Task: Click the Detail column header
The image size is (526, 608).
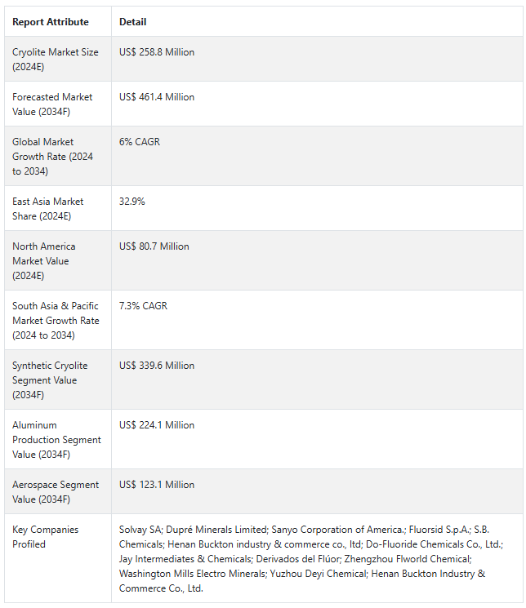Action: point(133,22)
